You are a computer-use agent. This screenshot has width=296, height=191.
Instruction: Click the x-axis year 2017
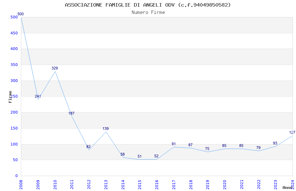pyautogui.click(x=174, y=184)
